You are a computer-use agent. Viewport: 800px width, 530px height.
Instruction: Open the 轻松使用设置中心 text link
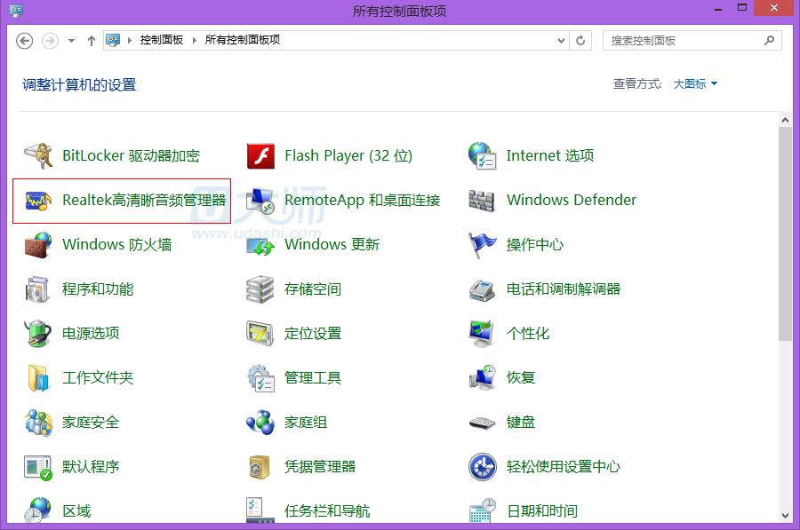pos(564,467)
